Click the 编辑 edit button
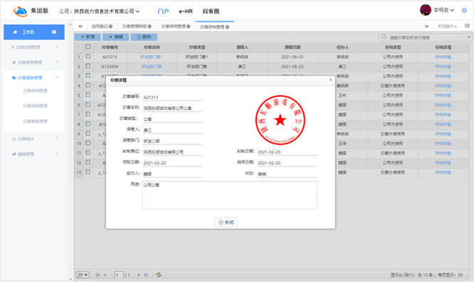 click(x=116, y=37)
